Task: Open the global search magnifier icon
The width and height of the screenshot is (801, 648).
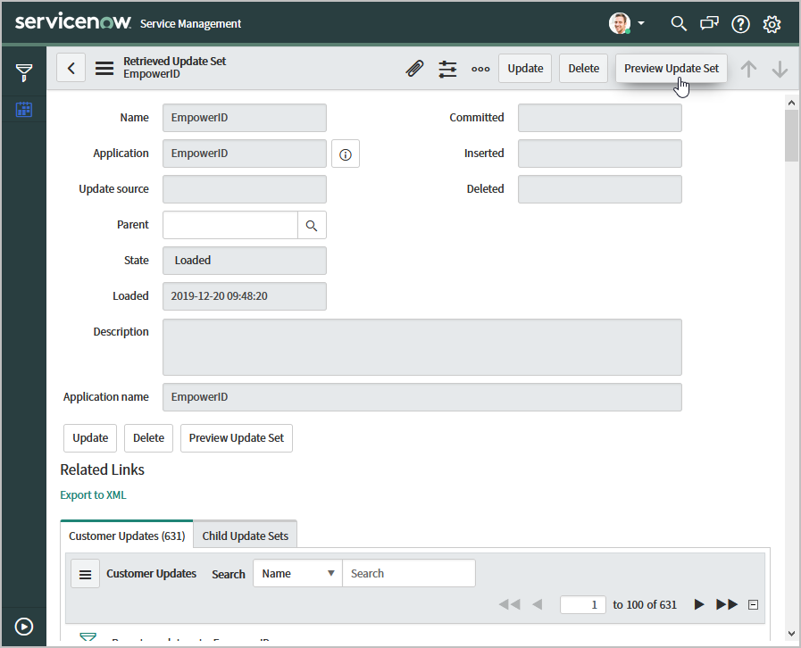Action: [679, 24]
